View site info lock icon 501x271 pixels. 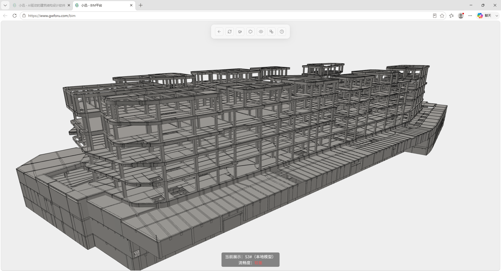(x=24, y=16)
